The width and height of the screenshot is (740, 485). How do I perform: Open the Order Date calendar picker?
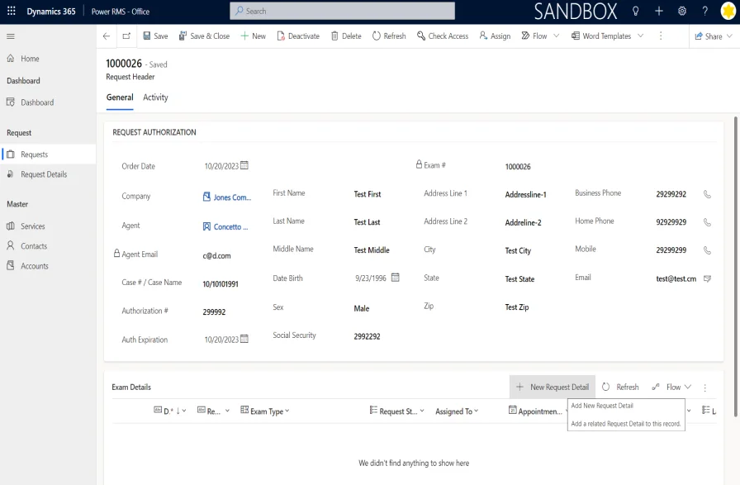244,165
